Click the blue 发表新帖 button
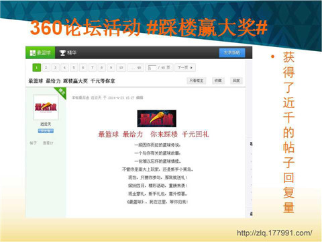Screen dimensions: 322x242 (232, 52)
